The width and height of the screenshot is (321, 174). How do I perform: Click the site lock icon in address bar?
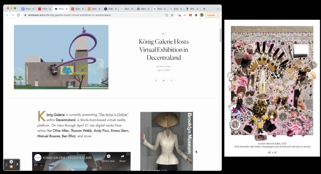[x=25, y=15]
